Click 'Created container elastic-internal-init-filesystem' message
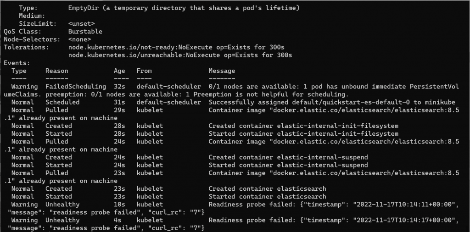This screenshot has height=232, width=470. 303,126
